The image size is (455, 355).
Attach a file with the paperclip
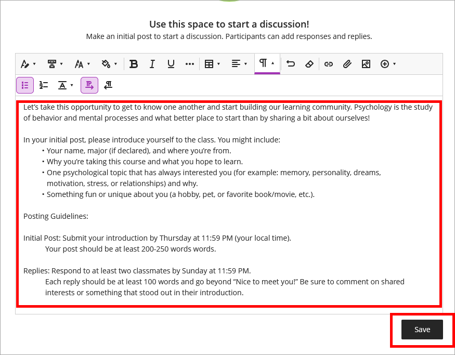click(x=347, y=63)
